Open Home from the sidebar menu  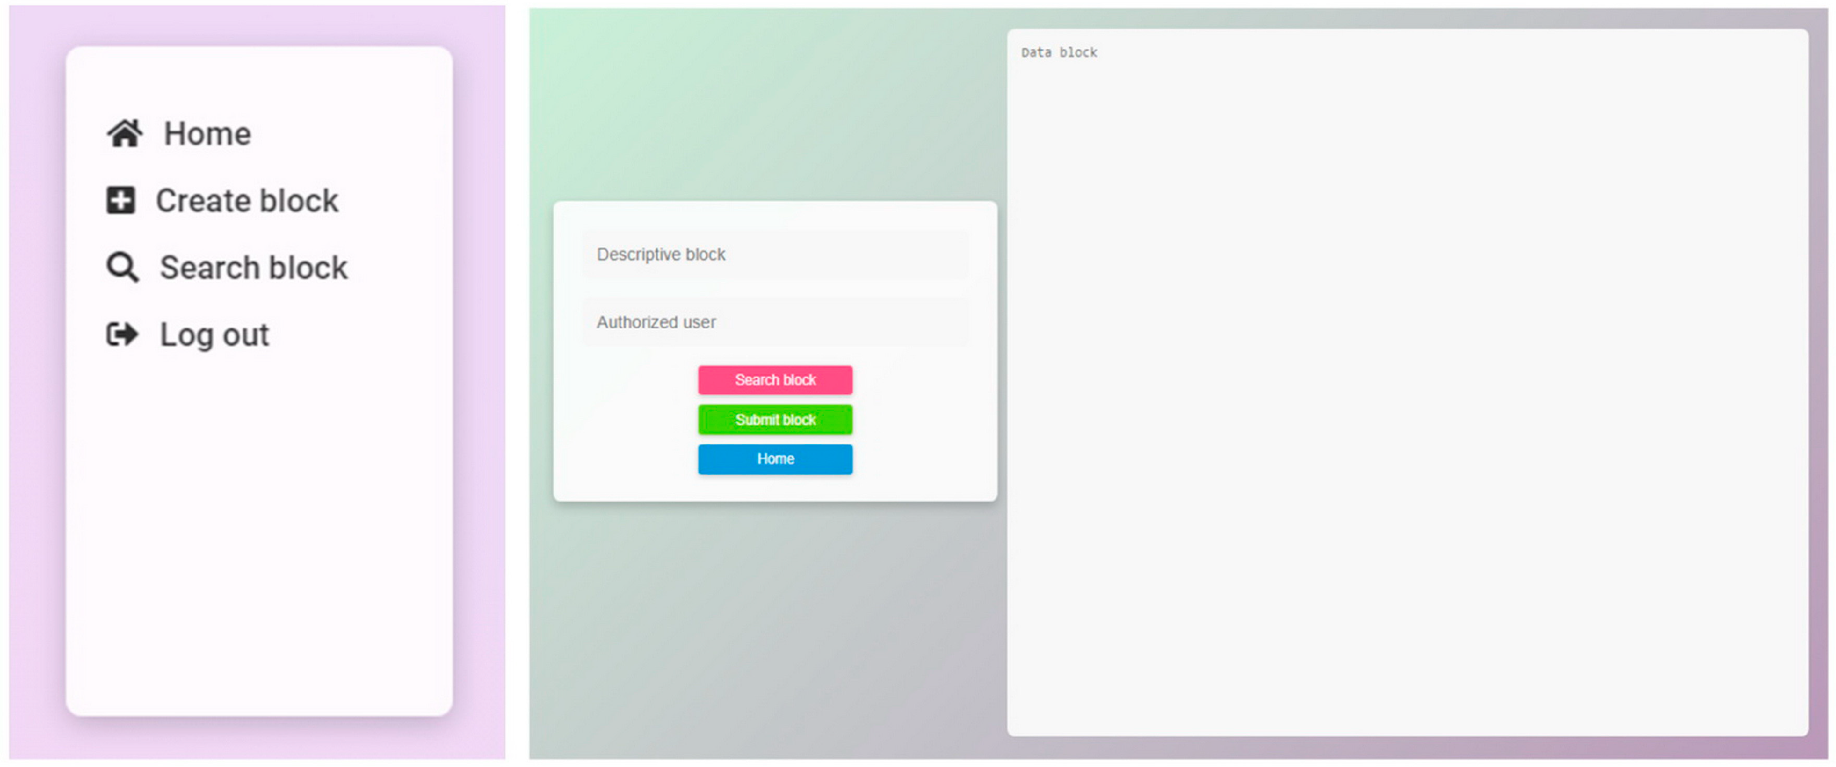(207, 134)
